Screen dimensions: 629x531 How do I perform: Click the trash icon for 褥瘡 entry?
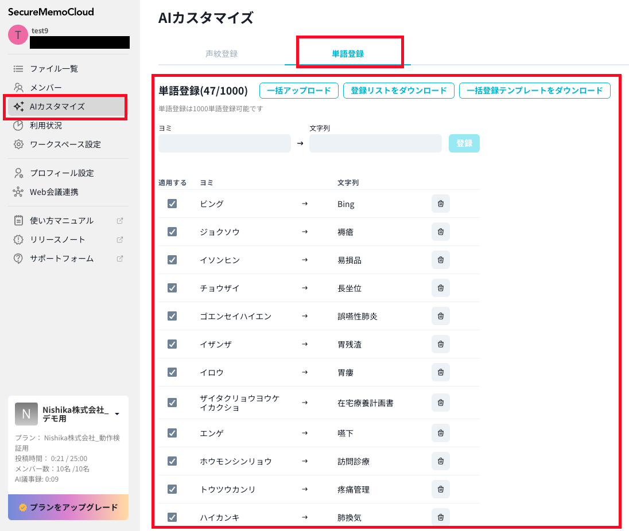point(440,232)
